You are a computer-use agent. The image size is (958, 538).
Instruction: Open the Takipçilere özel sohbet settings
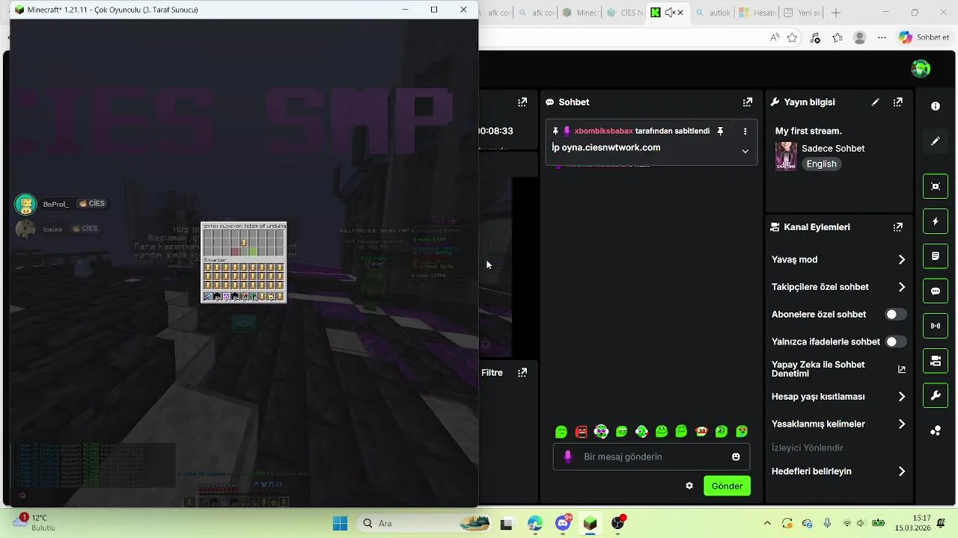coord(838,287)
